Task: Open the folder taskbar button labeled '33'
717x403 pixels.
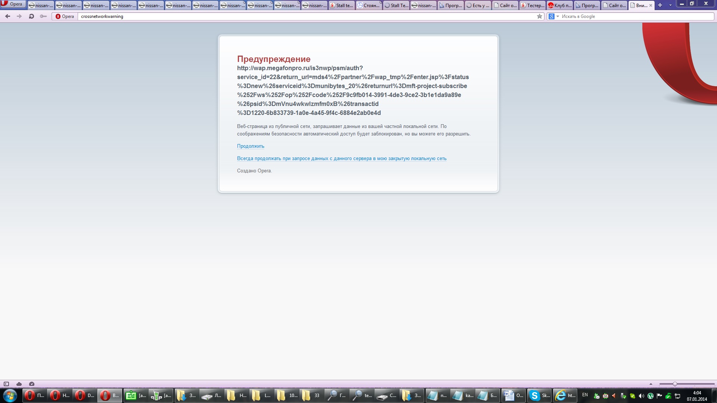Action: coord(312,396)
